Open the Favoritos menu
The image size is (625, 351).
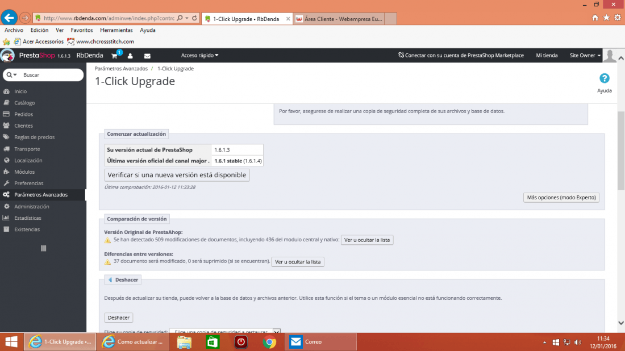click(82, 30)
